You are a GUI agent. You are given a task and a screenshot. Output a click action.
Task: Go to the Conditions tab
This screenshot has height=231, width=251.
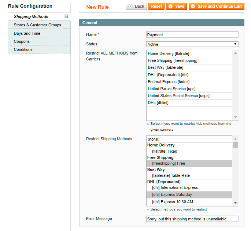point(23,49)
